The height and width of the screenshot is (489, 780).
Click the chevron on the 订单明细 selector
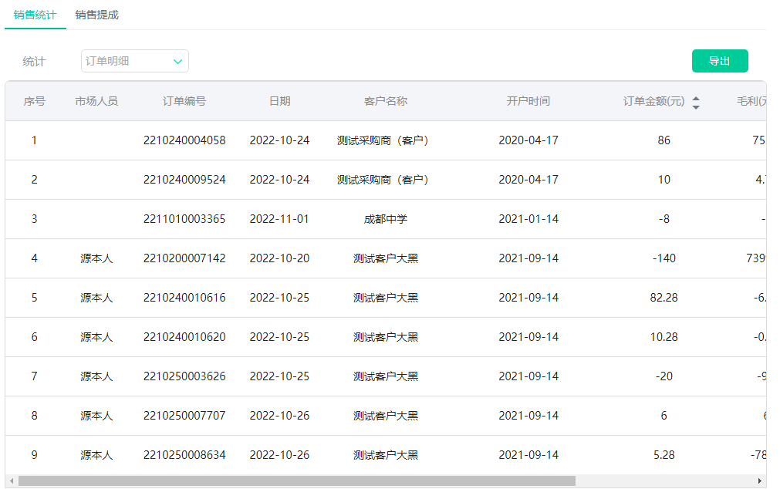point(178,60)
